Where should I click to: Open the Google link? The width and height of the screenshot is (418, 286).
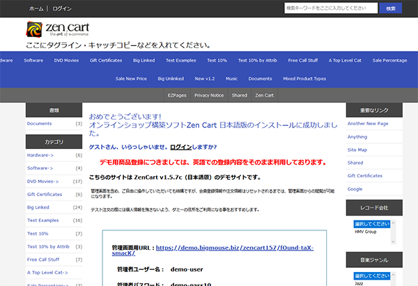[355, 189]
